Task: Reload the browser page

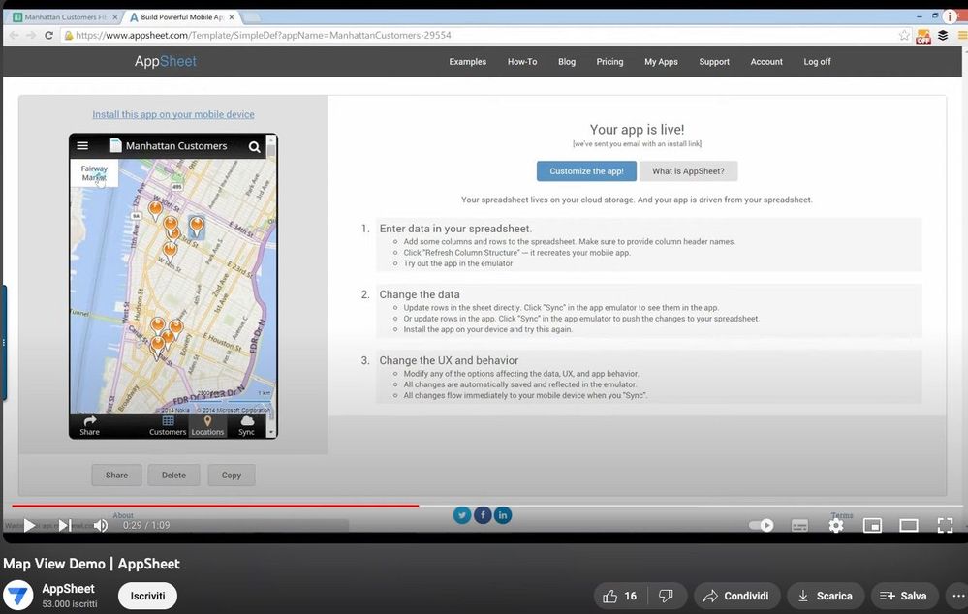Action: [x=48, y=35]
